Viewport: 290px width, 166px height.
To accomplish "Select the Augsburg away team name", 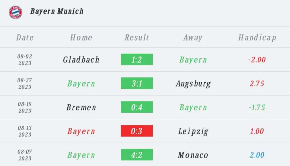I will pyautogui.click(x=193, y=84).
